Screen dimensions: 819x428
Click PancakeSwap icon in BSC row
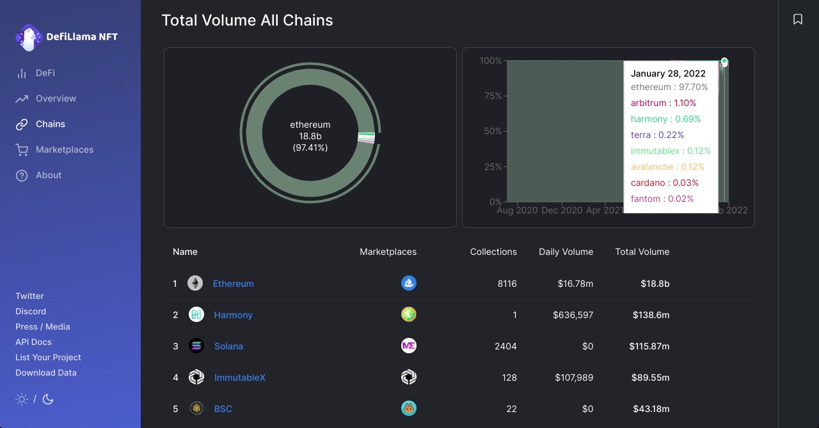point(409,408)
